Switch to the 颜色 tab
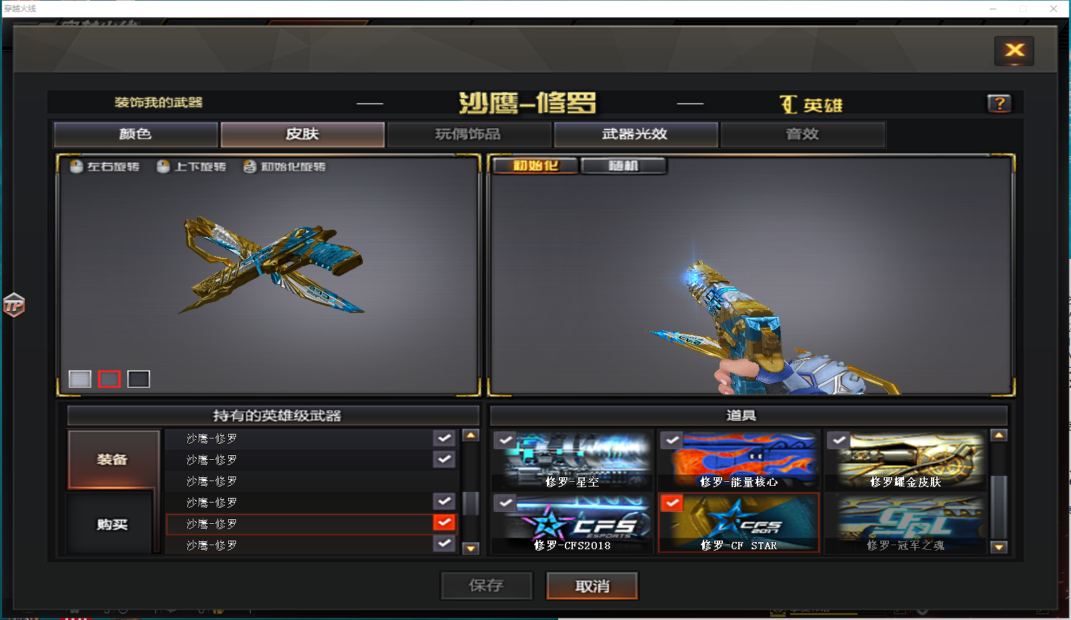Image resolution: width=1071 pixels, height=620 pixels. 135,134
